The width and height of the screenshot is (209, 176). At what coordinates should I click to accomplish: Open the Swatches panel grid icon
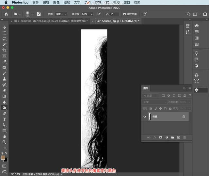(197, 32)
